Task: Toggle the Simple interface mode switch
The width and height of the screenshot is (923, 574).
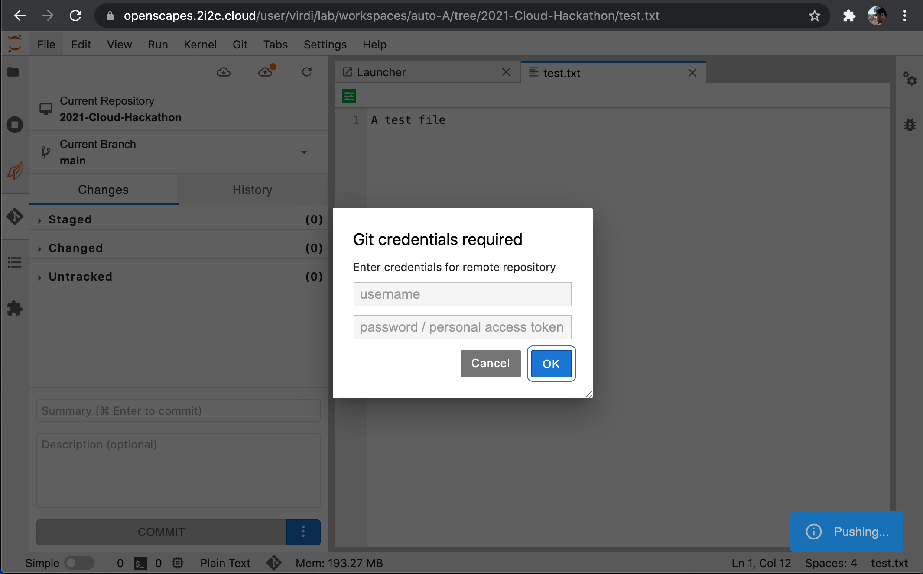Action: 79,563
